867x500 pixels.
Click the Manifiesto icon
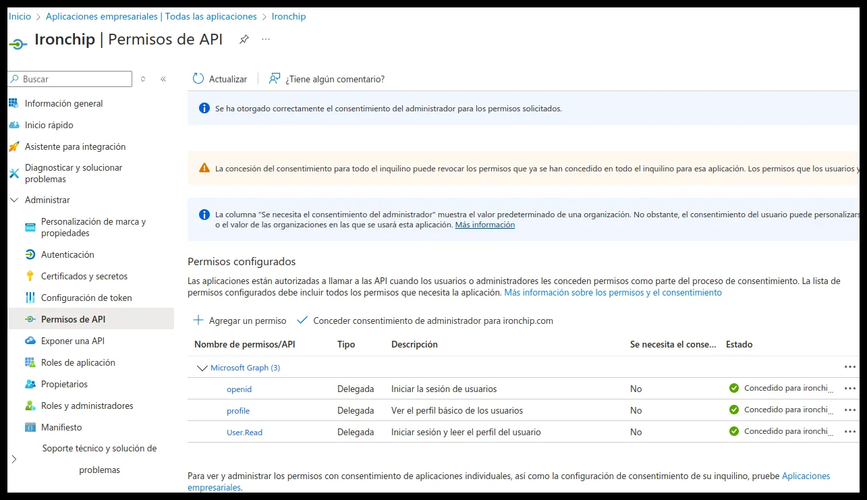click(x=30, y=427)
